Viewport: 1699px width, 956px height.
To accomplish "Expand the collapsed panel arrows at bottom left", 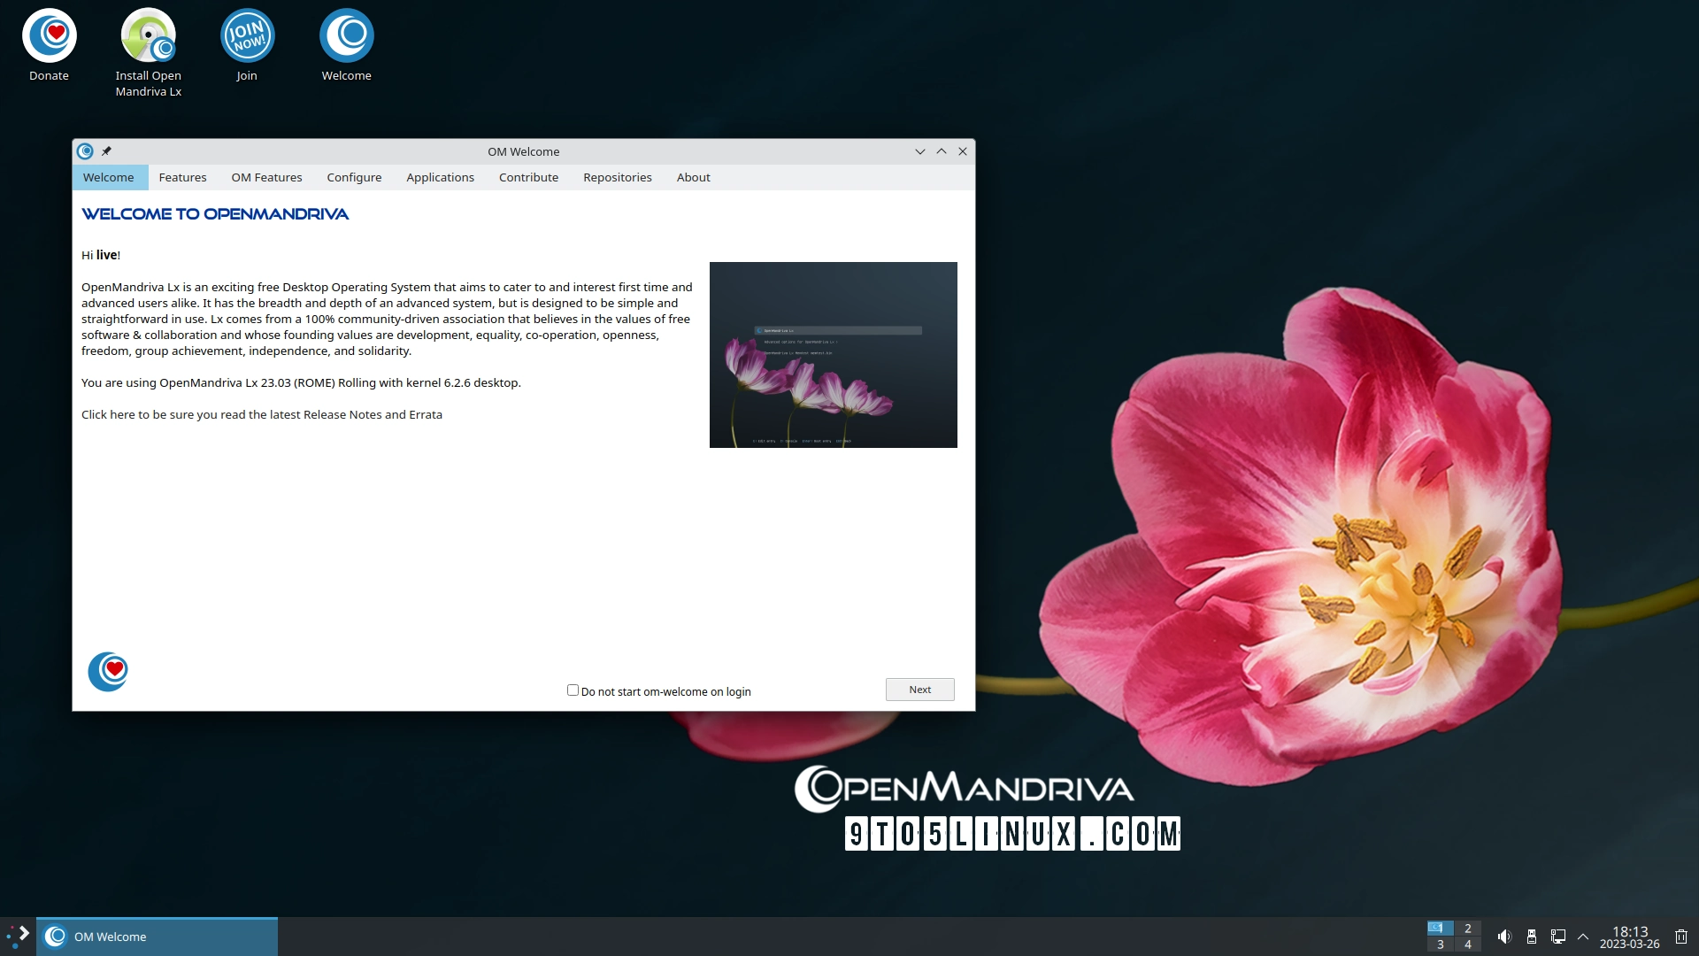I will click(x=22, y=936).
